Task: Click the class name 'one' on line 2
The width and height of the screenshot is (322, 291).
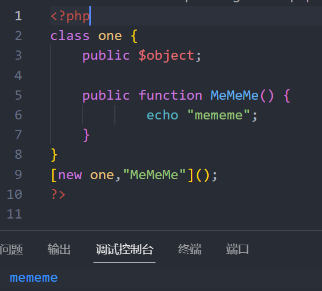Action: [x=110, y=36]
